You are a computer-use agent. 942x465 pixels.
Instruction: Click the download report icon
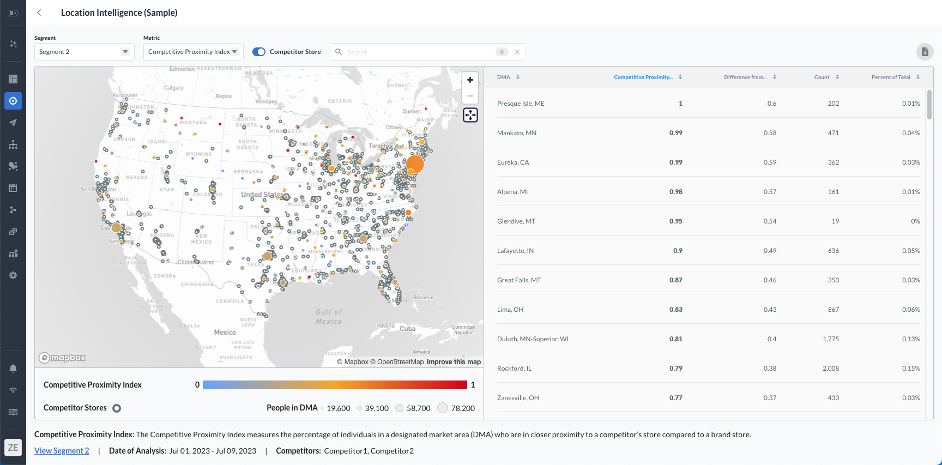pyautogui.click(x=925, y=52)
